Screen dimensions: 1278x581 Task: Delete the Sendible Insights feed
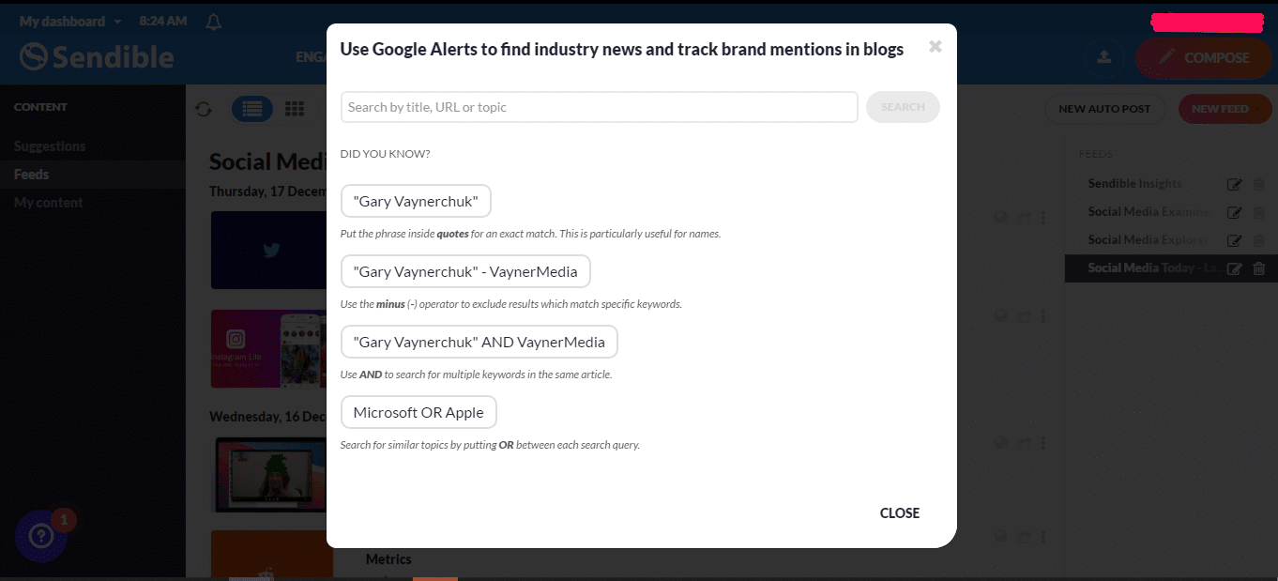[1259, 185]
